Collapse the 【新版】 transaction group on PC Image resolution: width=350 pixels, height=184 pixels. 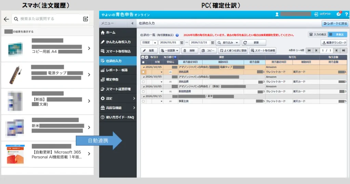[x=144, y=87]
